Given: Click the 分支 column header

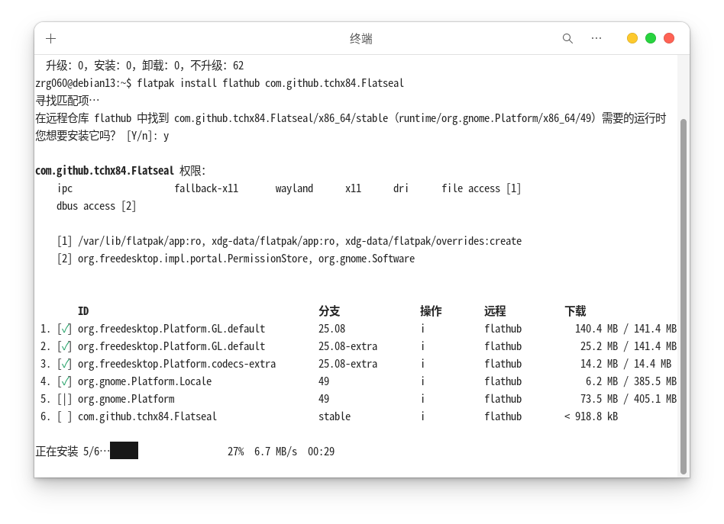Looking at the screenshot, I should tap(329, 311).
